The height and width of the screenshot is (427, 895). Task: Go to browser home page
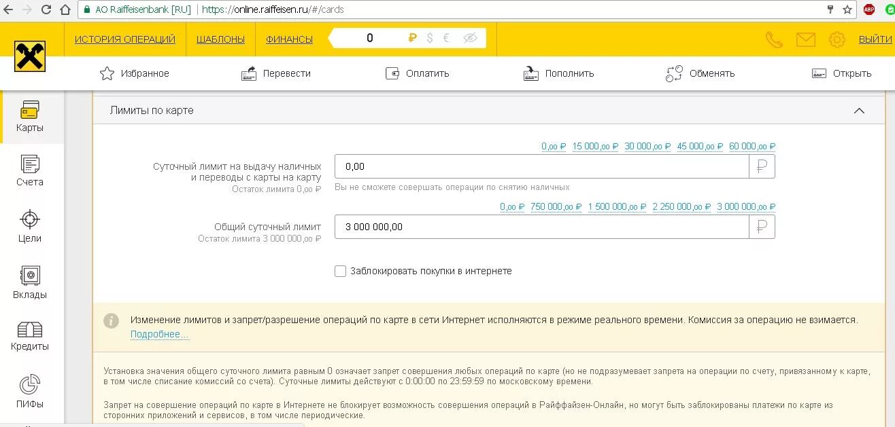65,10
